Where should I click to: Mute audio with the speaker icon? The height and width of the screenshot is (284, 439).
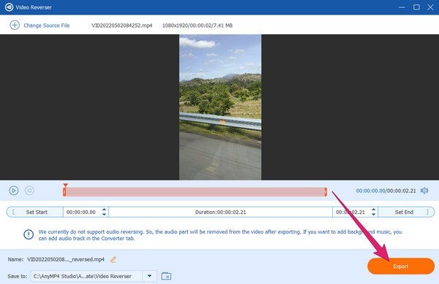coord(424,191)
